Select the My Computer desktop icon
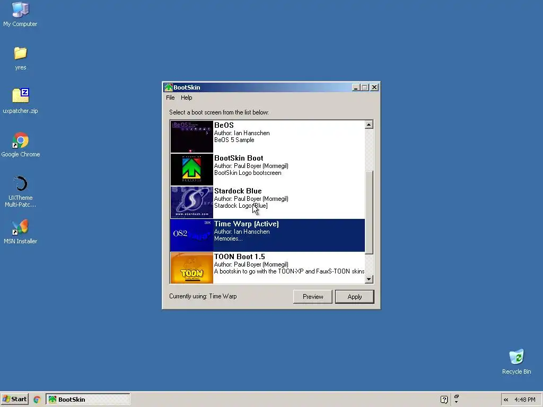The height and width of the screenshot is (407, 543). pyautogui.click(x=20, y=10)
